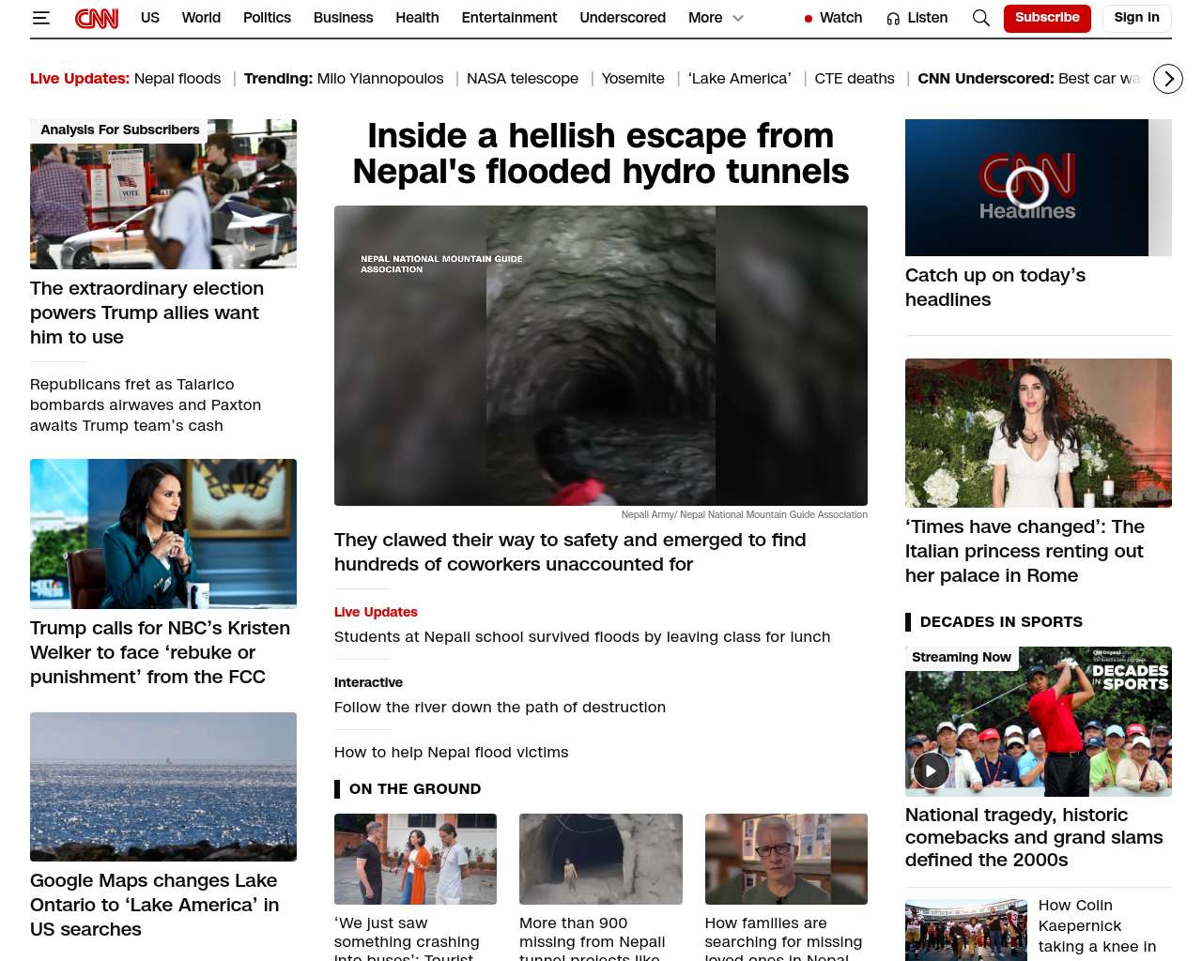Navigate to the Politics section

[x=267, y=18]
